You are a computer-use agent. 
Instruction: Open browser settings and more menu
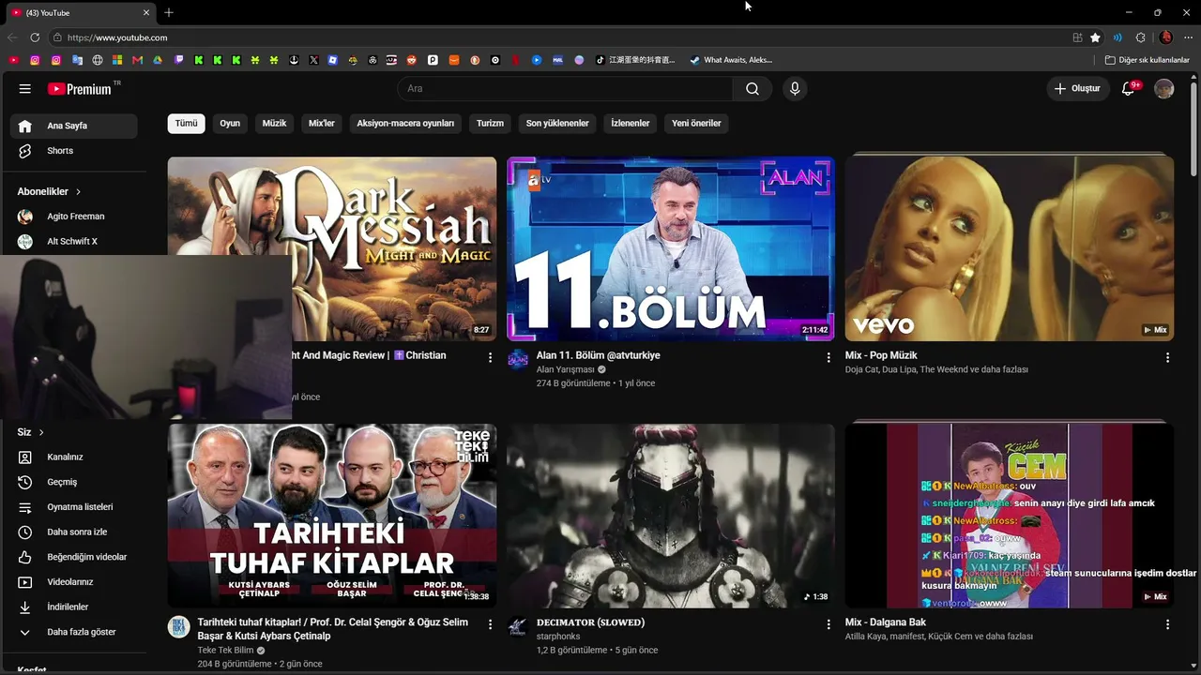pos(1188,37)
